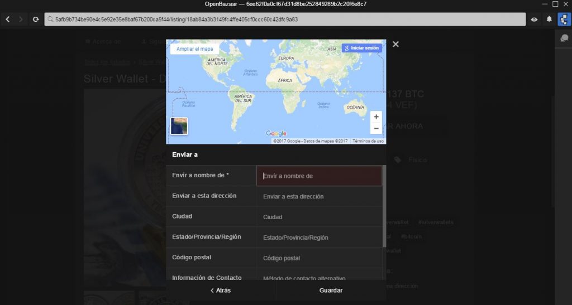Click the dialog's vertical scrollbar
Image resolution: width=572 pixels, height=305 pixels.
pos(384,206)
